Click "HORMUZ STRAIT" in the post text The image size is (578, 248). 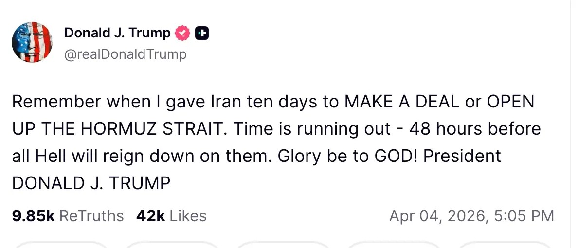(x=155, y=129)
